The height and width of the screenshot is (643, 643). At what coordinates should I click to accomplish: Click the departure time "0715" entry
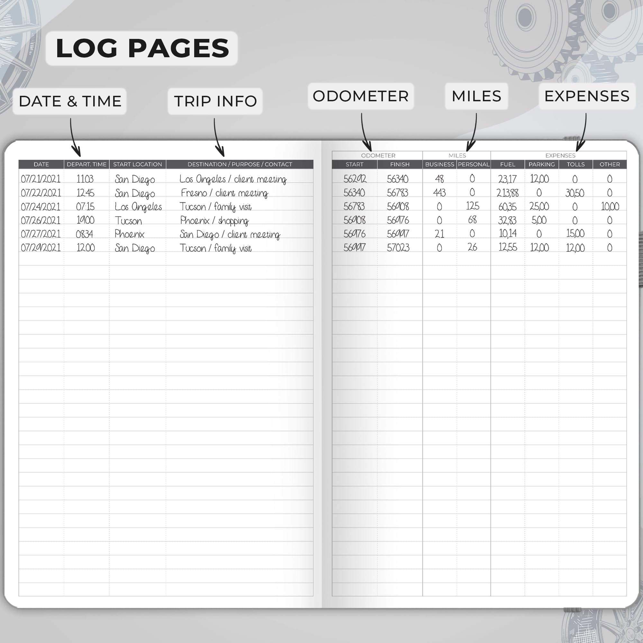pos(85,207)
